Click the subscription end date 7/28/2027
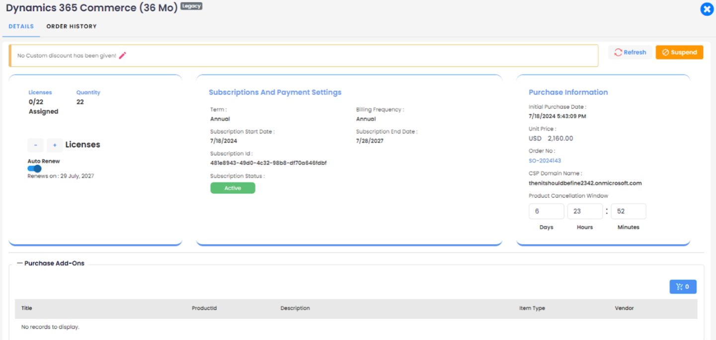The height and width of the screenshot is (340, 716). (370, 141)
